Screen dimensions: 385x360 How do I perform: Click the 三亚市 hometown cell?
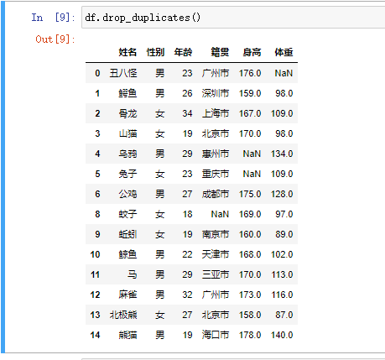[216, 274]
